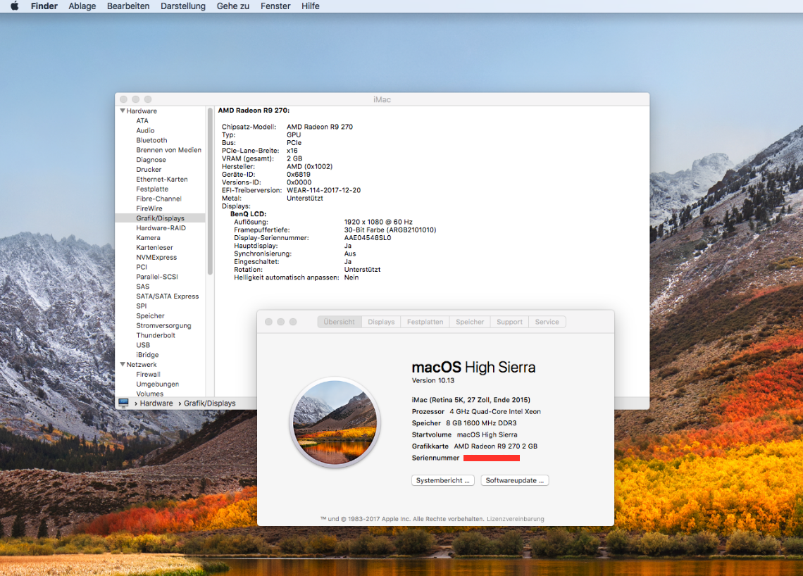This screenshot has width=803, height=576.
Task: Open the Darstellung menu
Action: tap(183, 6)
